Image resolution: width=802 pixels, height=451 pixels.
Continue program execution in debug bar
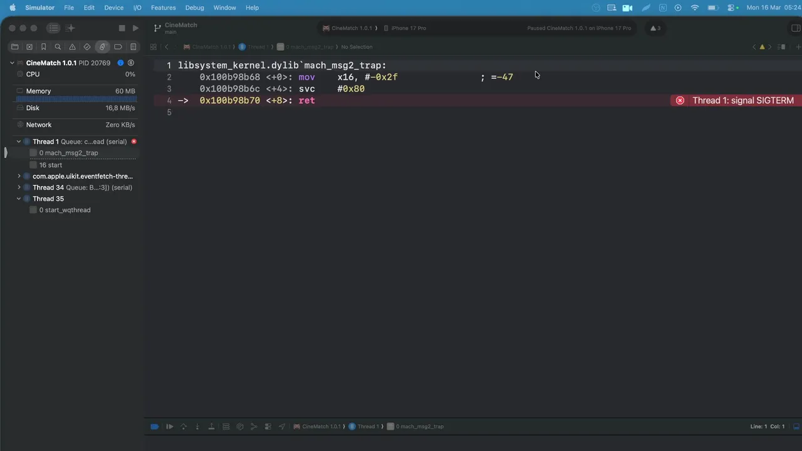[x=169, y=427]
